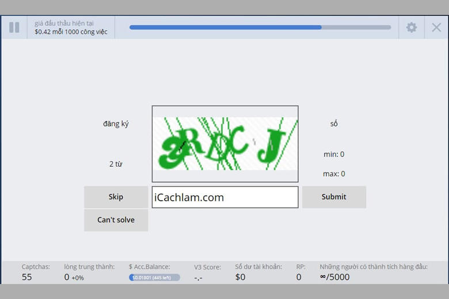
Task: Click the RP value 0
Action: 299,277
